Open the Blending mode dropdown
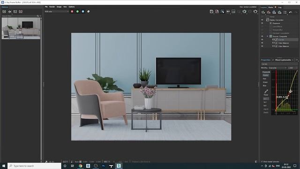Screen dimensions: 300x169 (x=277, y=68)
